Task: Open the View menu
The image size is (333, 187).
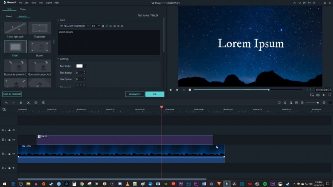Action: coord(41,3)
